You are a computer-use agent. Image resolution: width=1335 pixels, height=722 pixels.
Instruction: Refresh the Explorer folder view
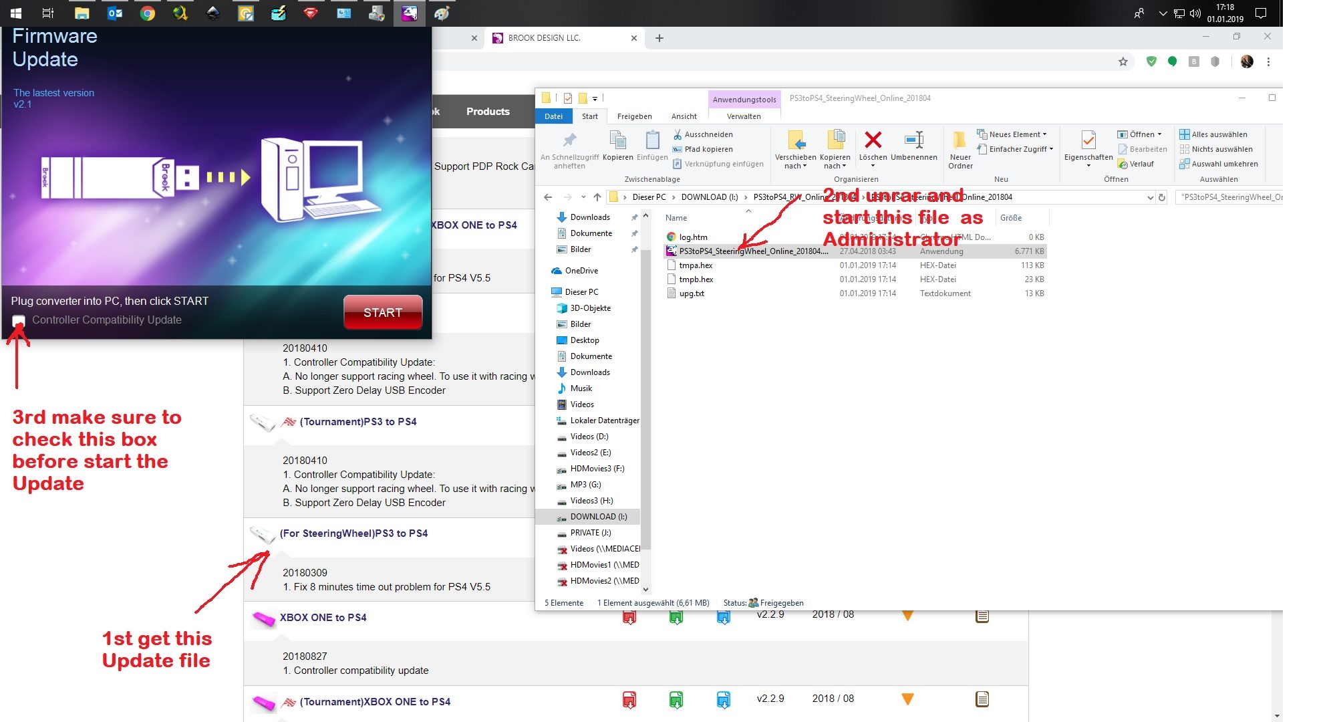click(1162, 197)
